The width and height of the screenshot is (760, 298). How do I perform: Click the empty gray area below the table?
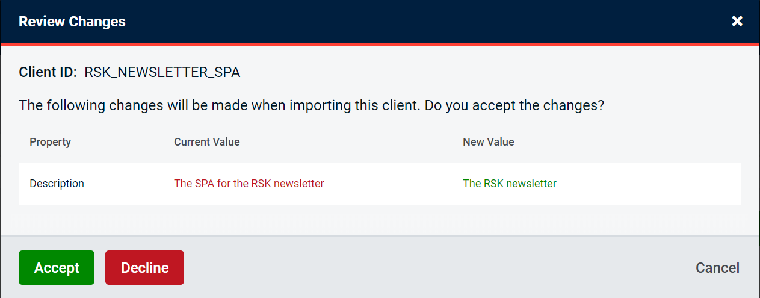379,220
